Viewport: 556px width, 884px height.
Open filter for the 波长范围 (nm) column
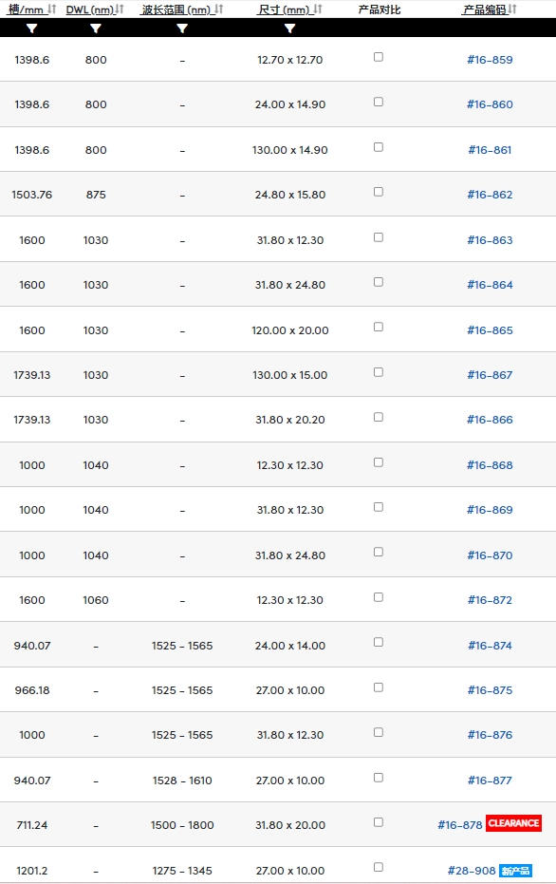(182, 28)
